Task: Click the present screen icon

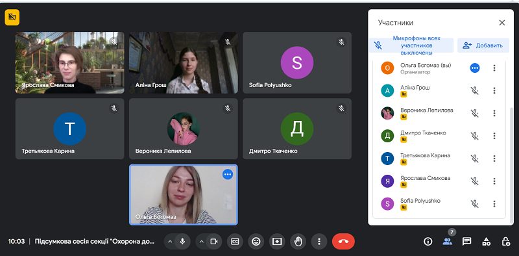Action: pyautogui.click(x=277, y=242)
